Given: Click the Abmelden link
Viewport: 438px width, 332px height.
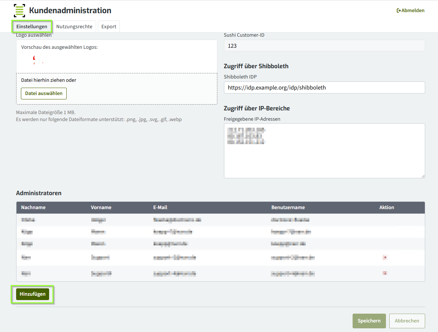Looking at the screenshot, I should [x=411, y=10].
